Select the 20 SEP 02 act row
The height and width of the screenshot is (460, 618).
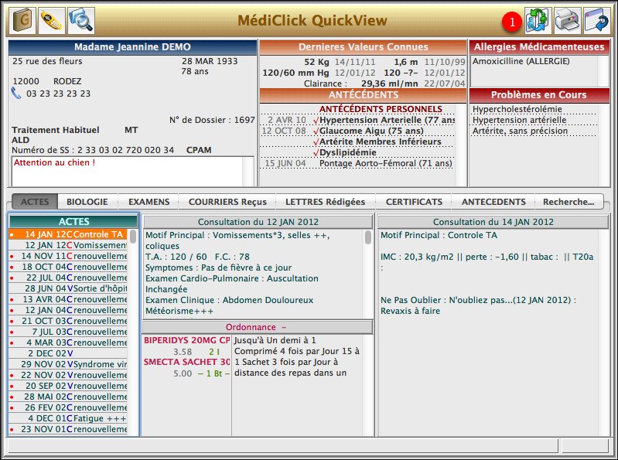[x=68, y=386]
